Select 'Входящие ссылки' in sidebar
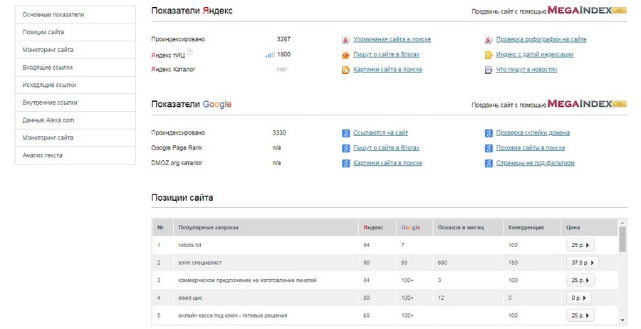641x329 pixels. (75, 68)
